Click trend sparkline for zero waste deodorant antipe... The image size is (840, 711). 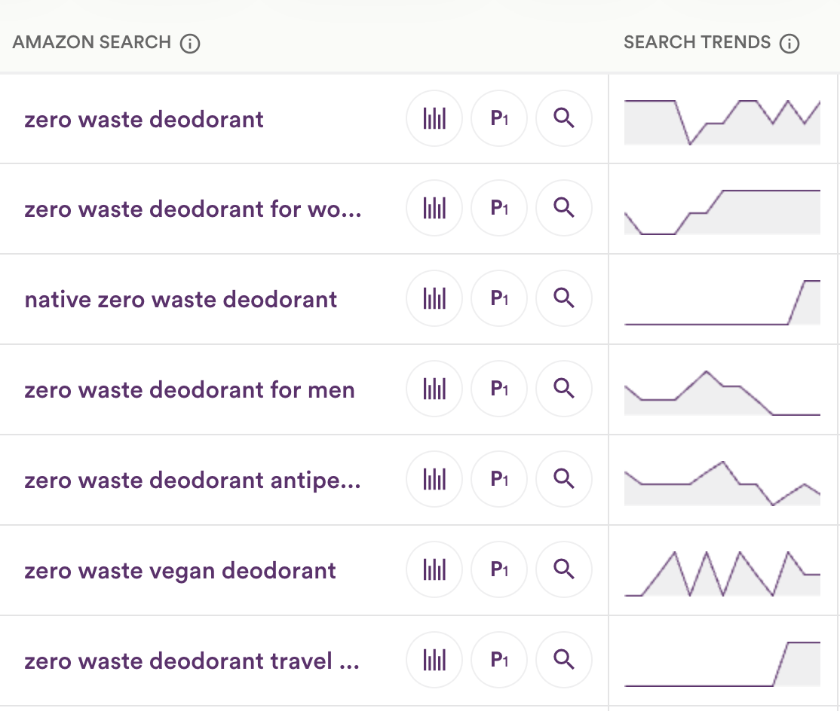pyautogui.click(x=722, y=483)
